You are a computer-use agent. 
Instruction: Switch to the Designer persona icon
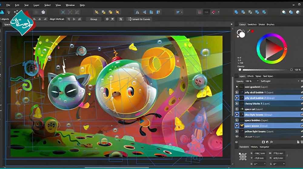[2, 12]
